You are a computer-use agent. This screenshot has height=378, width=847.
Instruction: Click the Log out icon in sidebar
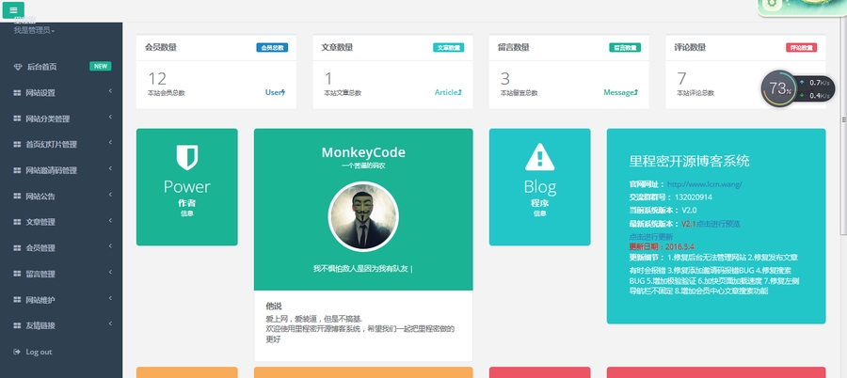[x=17, y=352]
